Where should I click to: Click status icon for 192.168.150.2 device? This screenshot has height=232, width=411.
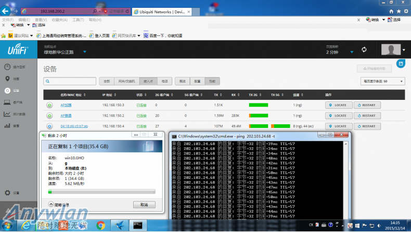point(49,115)
